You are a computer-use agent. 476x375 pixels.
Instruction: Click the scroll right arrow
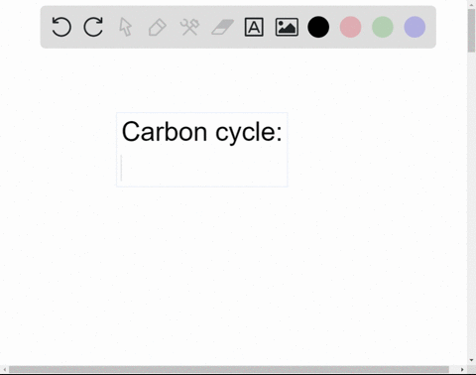[x=462, y=369]
